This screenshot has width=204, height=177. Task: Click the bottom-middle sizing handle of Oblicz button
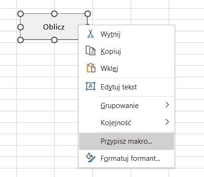pos(54,40)
